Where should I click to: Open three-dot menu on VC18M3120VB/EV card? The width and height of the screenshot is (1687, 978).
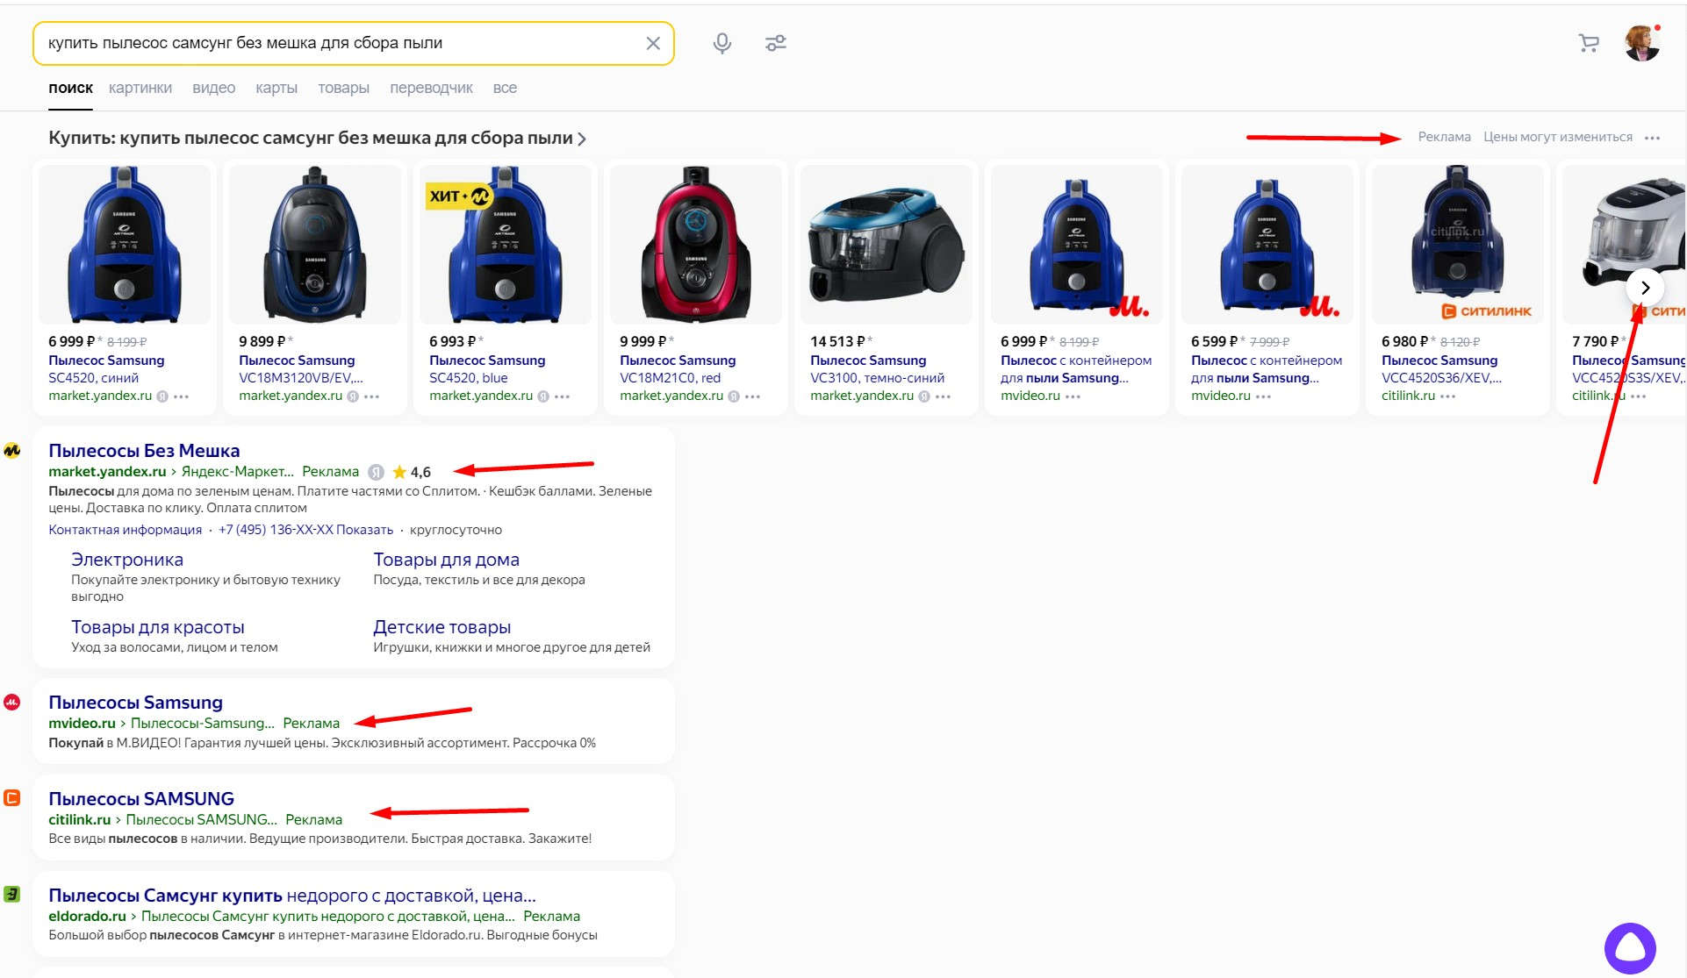coord(371,396)
